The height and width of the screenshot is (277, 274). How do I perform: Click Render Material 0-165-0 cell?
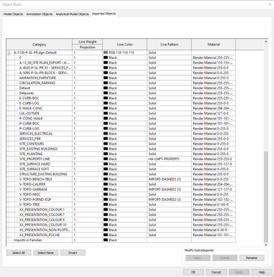[x=213, y=204]
